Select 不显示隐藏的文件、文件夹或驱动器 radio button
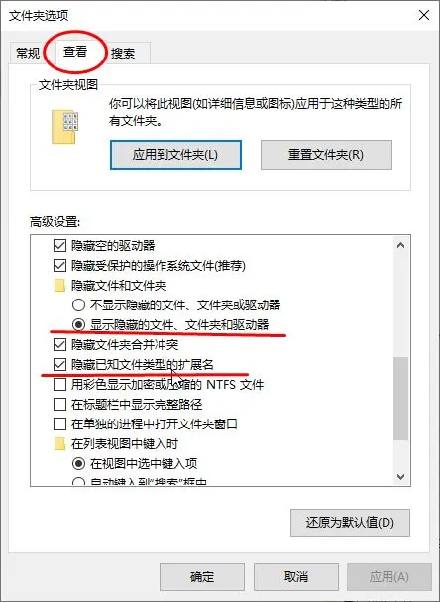Viewport: 440px width, 602px height. coord(78,305)
